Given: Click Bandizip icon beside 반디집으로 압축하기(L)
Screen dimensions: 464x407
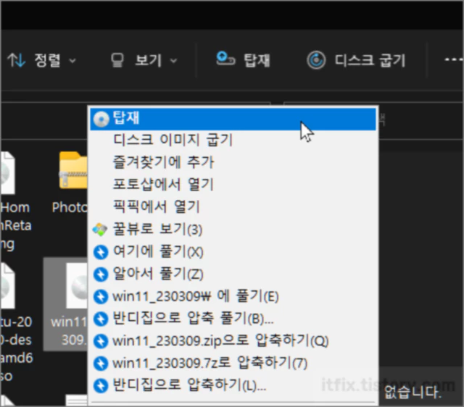Looking at the screenshot, I should pos(101,386).
